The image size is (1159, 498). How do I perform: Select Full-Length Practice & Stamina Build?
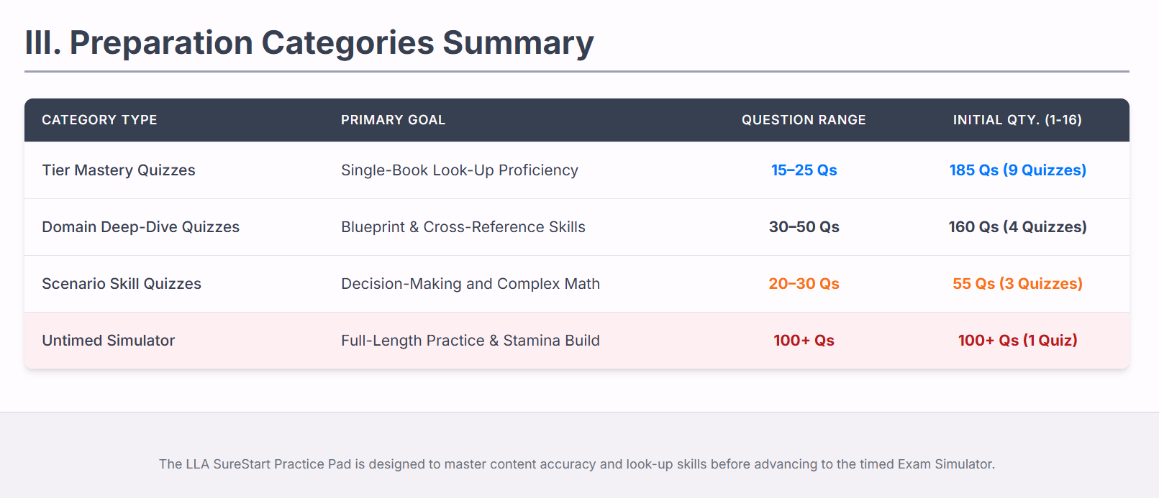point(470,341)
